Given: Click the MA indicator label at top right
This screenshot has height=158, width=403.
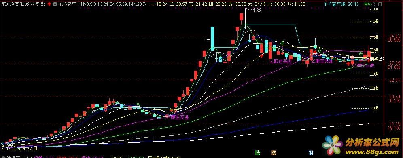Looking at the screenshot, I should point(367,4).
